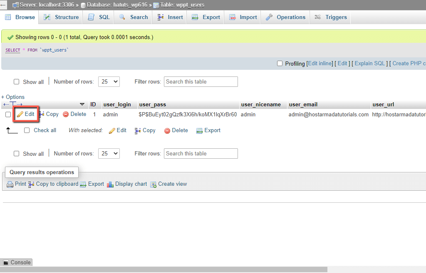This screenshot has width=426, height=273.
Task: Open the Operations tab
Action: [x=285, y=17]
